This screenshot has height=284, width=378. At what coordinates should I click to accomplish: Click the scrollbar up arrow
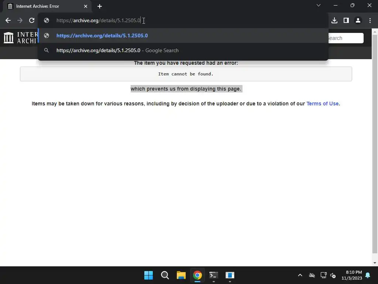375,32
